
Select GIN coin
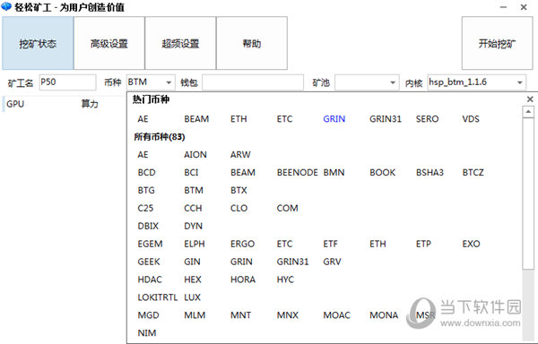[x=192, y=262]
